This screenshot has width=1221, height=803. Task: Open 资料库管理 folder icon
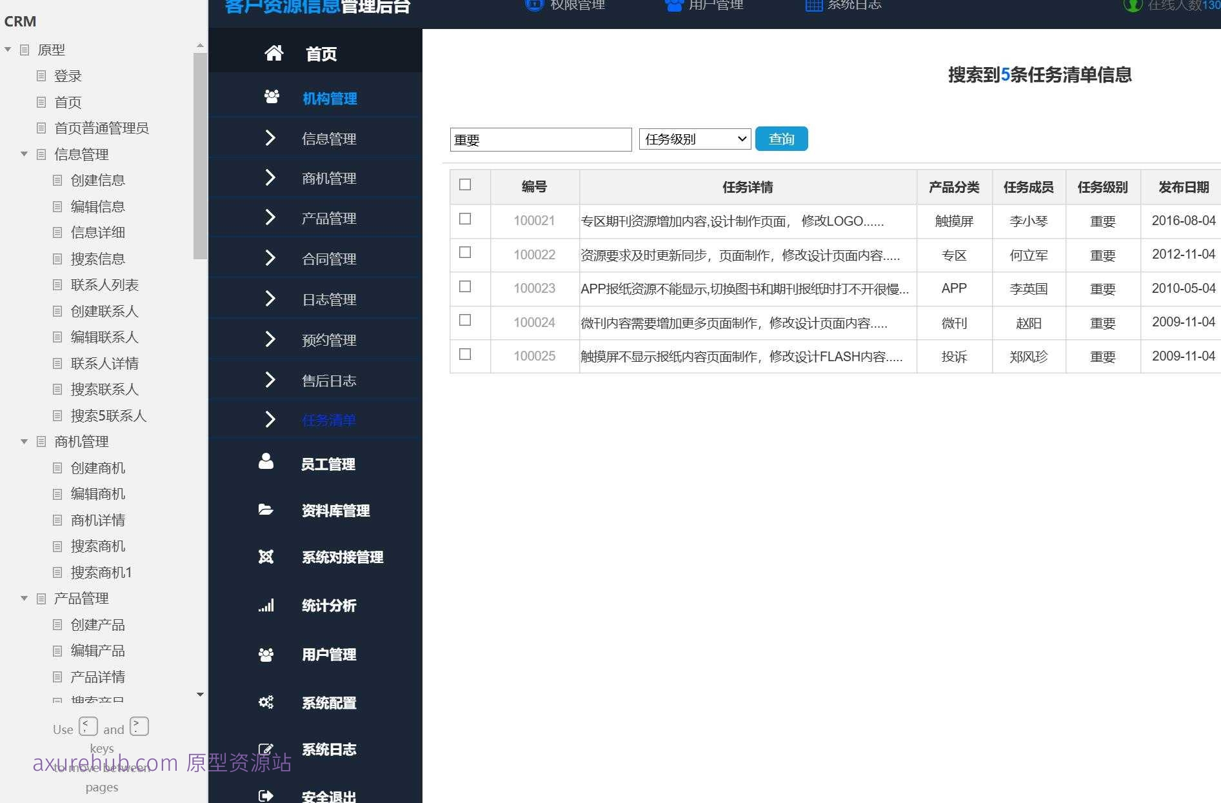[x=266, y=509]
